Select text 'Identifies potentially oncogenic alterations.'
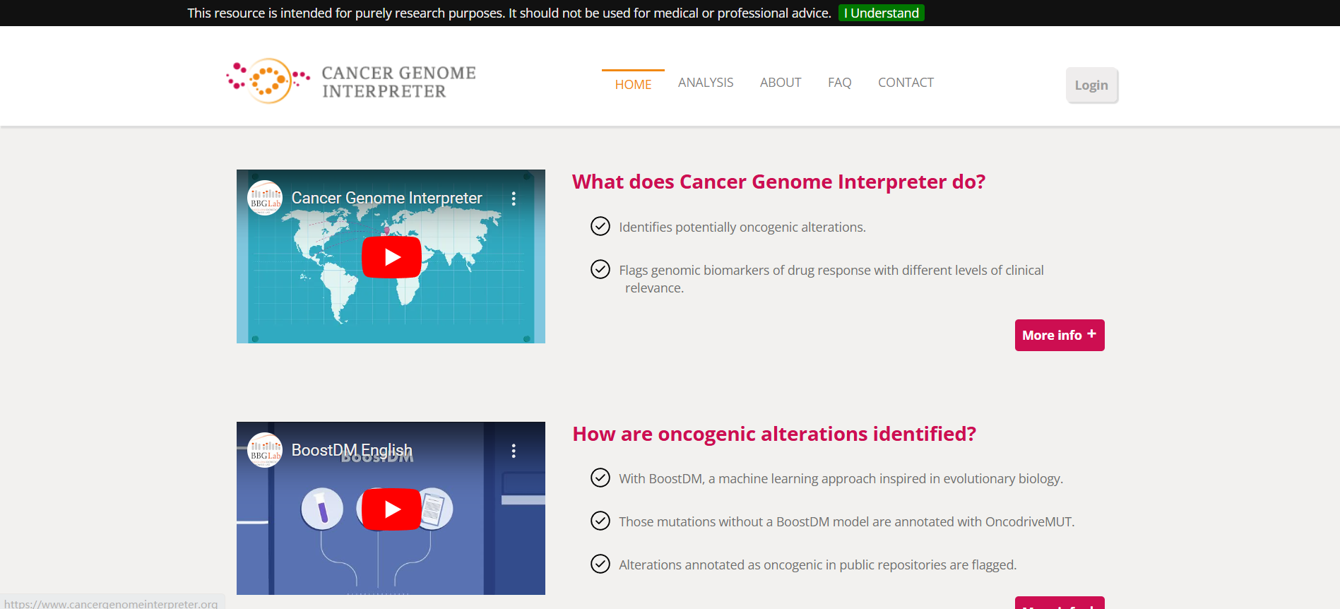The image size is (1340, 609). [742, 227]
